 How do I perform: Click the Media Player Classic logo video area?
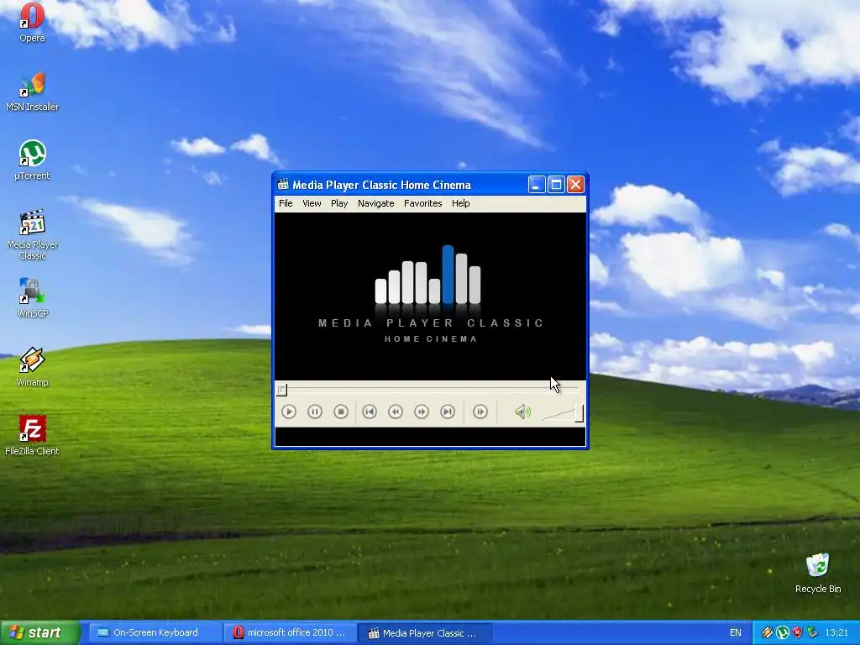(430, 296)
